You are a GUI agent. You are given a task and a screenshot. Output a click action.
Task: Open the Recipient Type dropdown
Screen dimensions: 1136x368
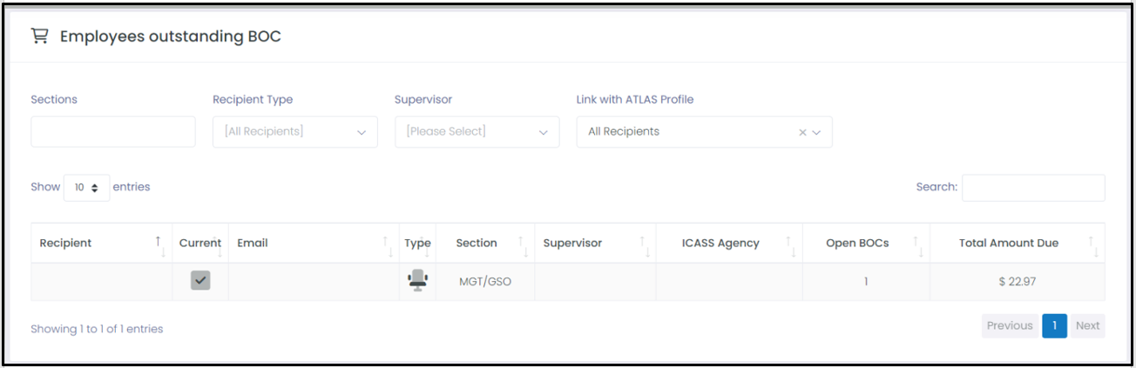point(295,132)
